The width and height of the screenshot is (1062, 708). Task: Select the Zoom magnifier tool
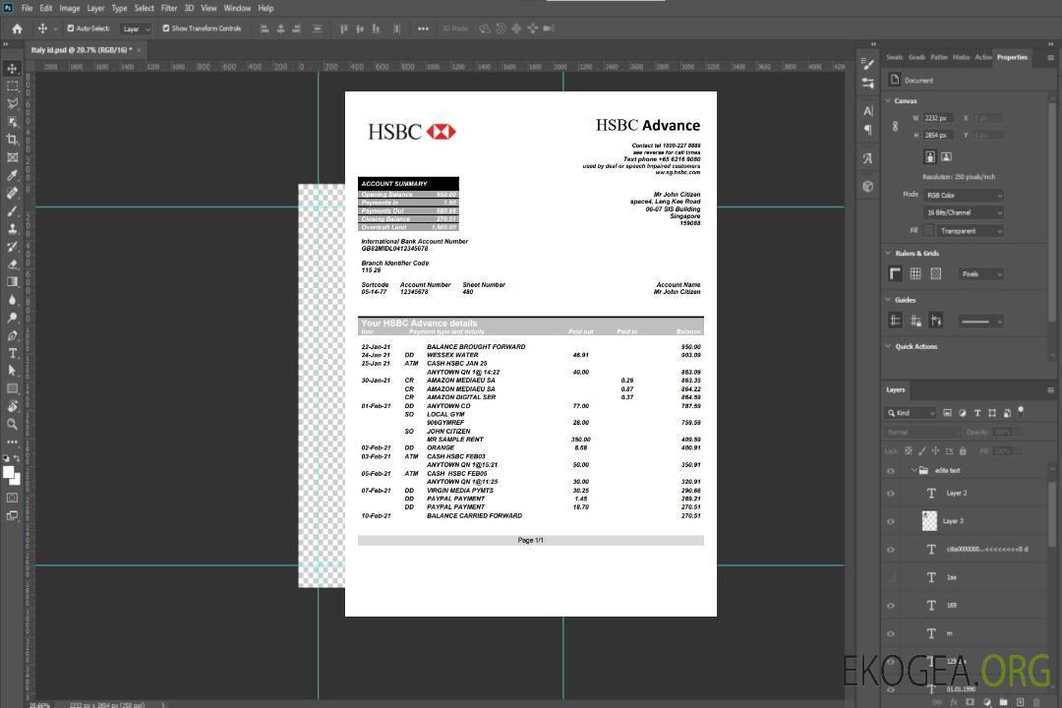tap(12, 424)
